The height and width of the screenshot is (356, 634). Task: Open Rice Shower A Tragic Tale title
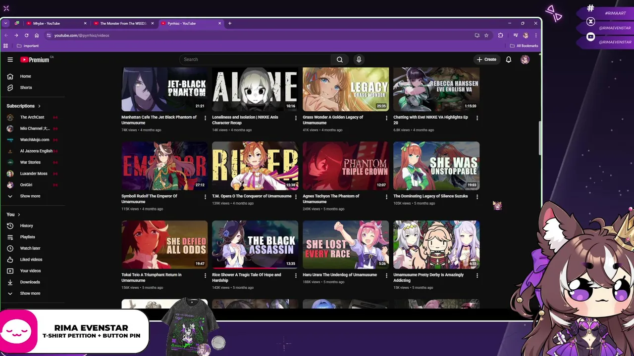[x=247, y=277]
